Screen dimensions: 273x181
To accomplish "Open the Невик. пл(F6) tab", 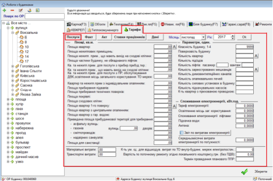I will pos(172,24).
